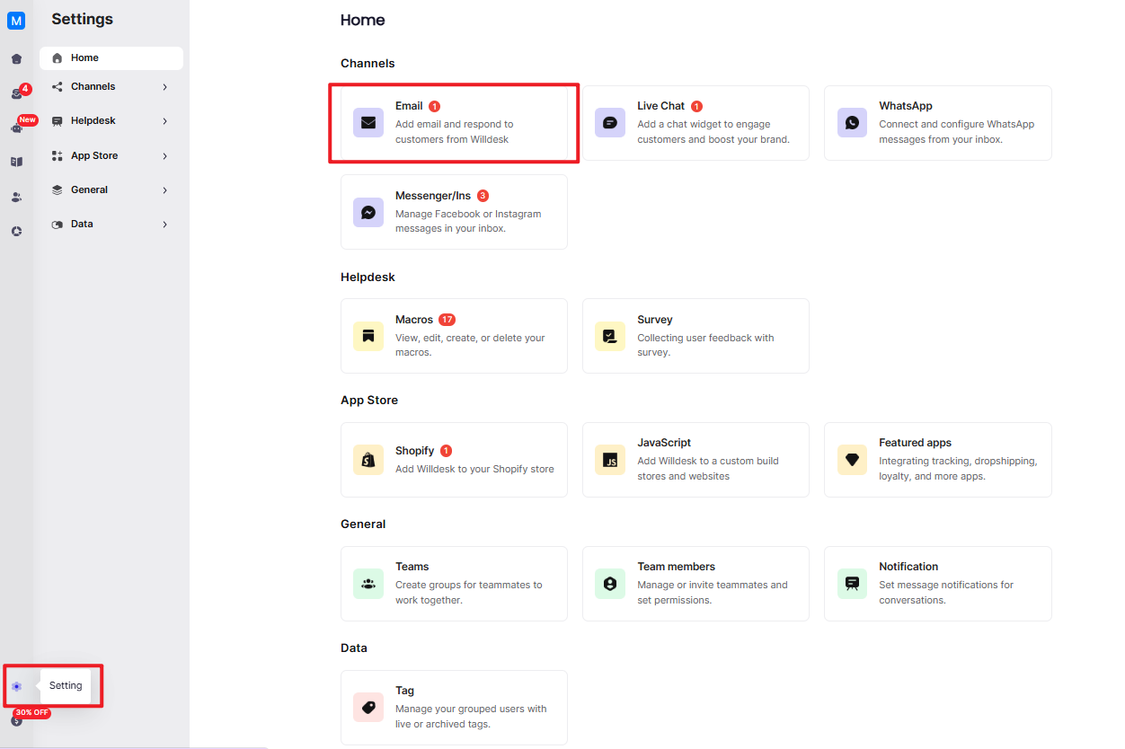Image resolution: width=1125 pixels, height=749 pixels.
Task: Click the Team members shield icon
Action: click(610, 584)
